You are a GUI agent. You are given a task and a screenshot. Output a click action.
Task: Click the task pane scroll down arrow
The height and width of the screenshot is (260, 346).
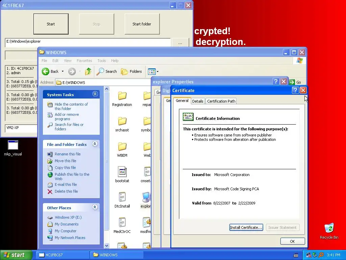[106, 245]
